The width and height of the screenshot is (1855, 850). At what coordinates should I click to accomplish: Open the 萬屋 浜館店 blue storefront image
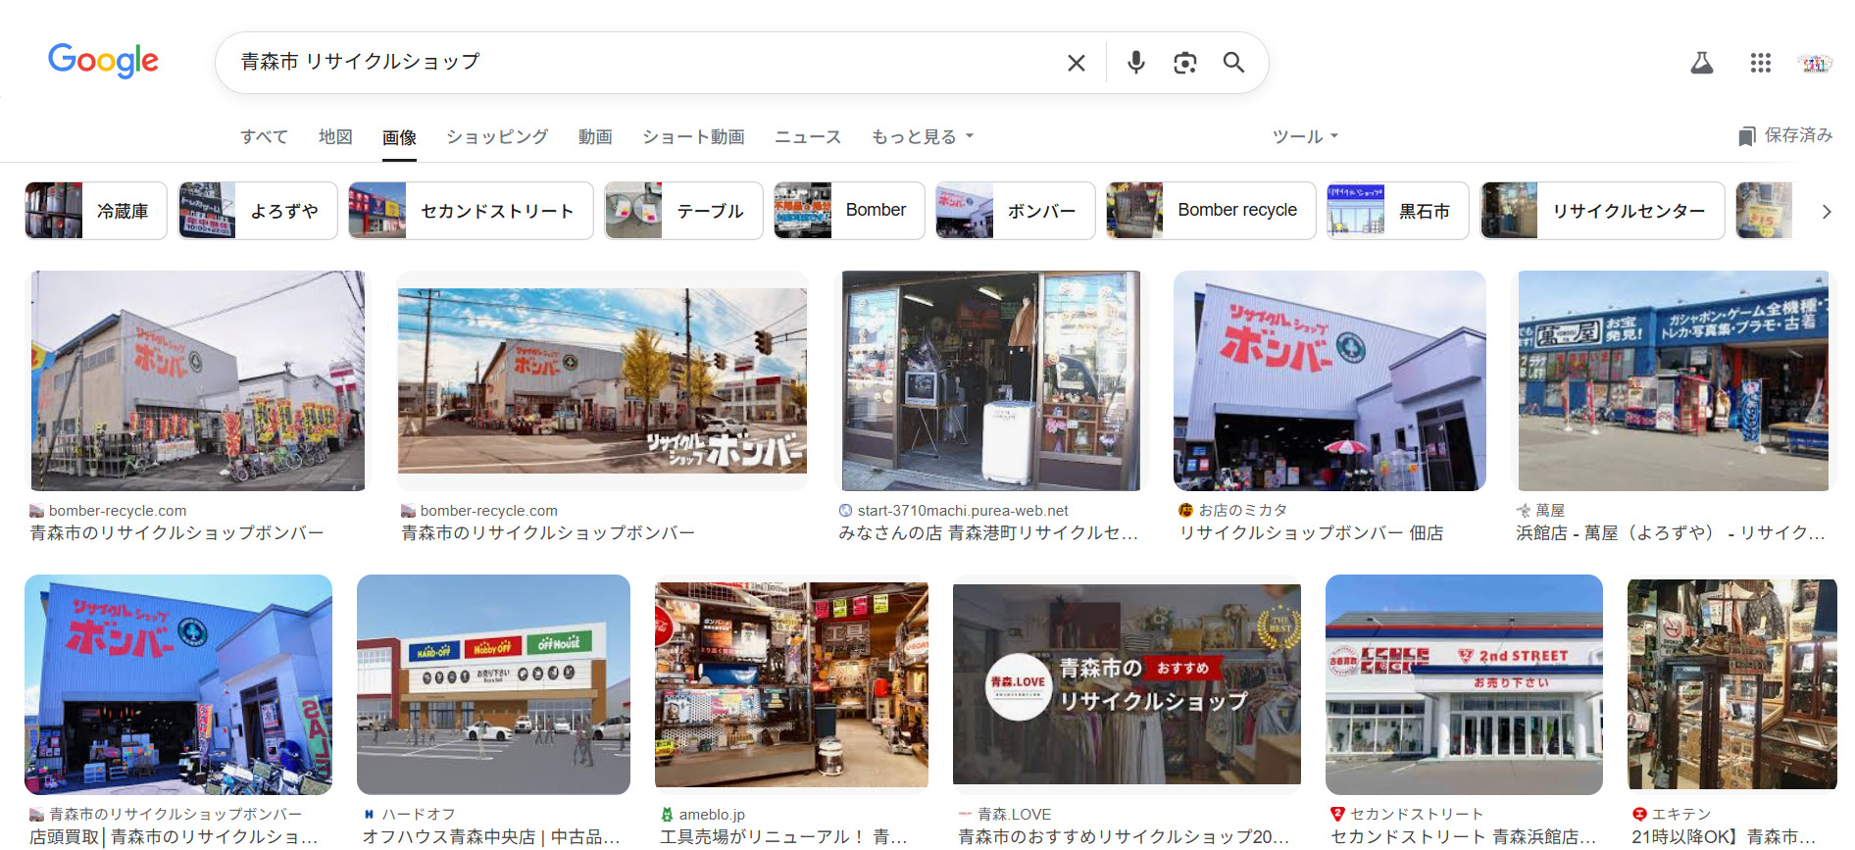click(x=1673, y=381)
